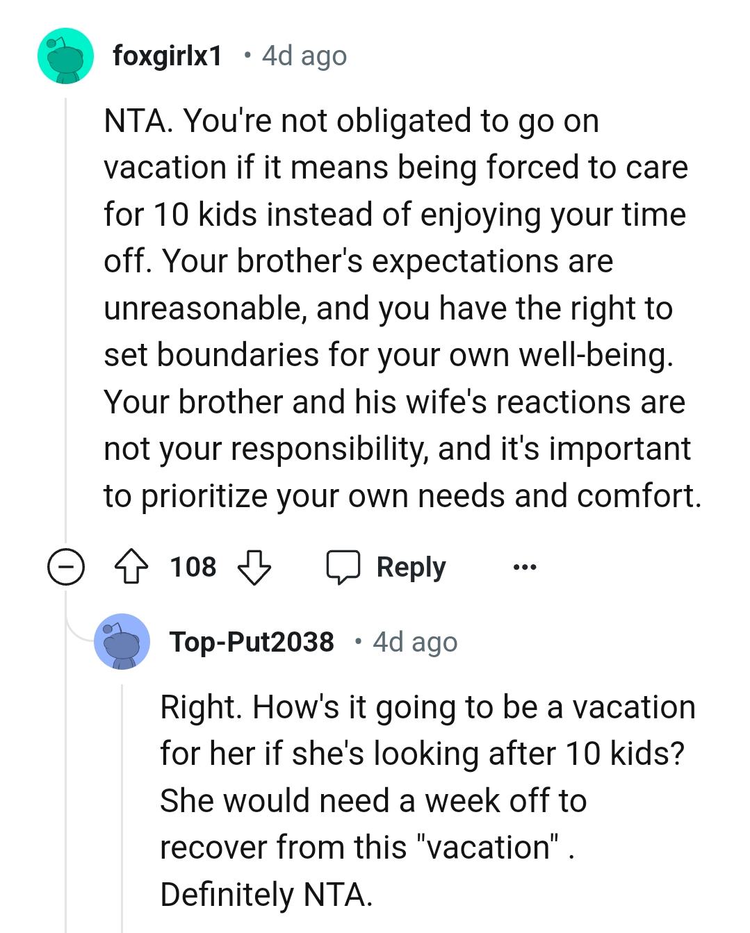Image resolution: width=750 pixels, height=933 pixels.
Task: Open more options for foxgirlx1's comment
Action: (x=524, y=567)
